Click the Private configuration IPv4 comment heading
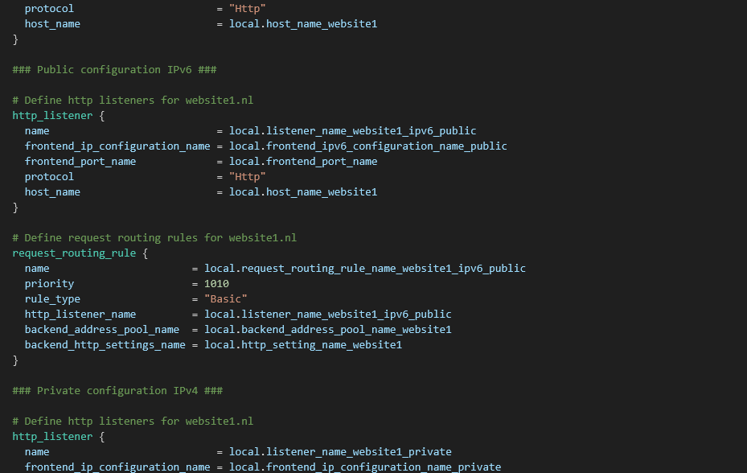Image resolution: width=747 pixels, height=473 pixels. coord(117,391)
